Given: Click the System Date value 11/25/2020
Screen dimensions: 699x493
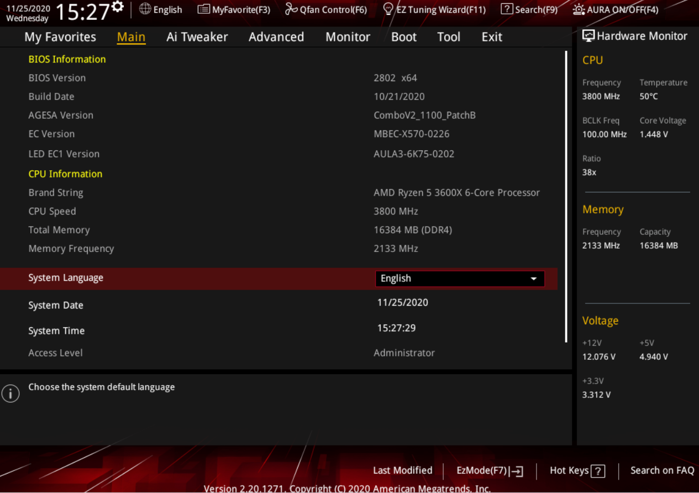Looking at the screenshot, I should click(x=403, y=302).
